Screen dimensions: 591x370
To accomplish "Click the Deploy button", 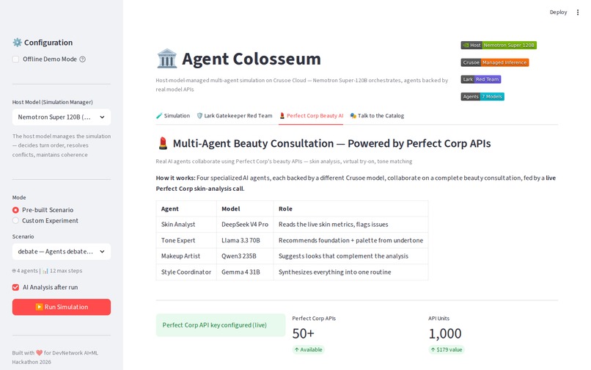I will (558, 12).
